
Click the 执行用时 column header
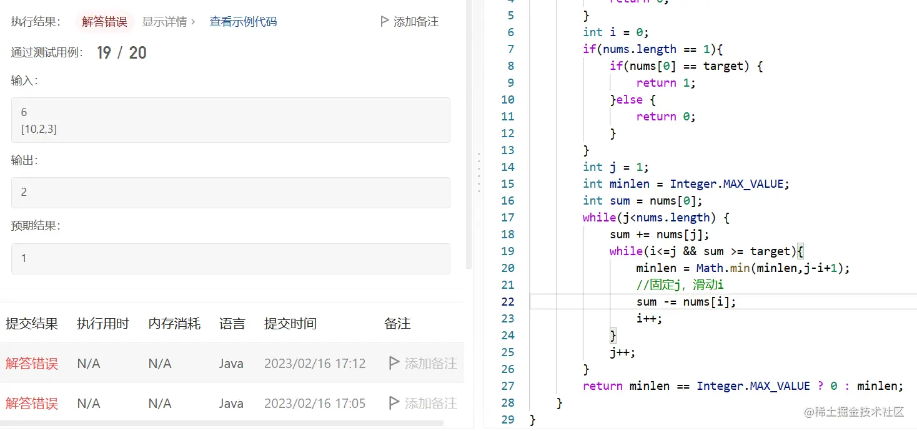(103, 324)
